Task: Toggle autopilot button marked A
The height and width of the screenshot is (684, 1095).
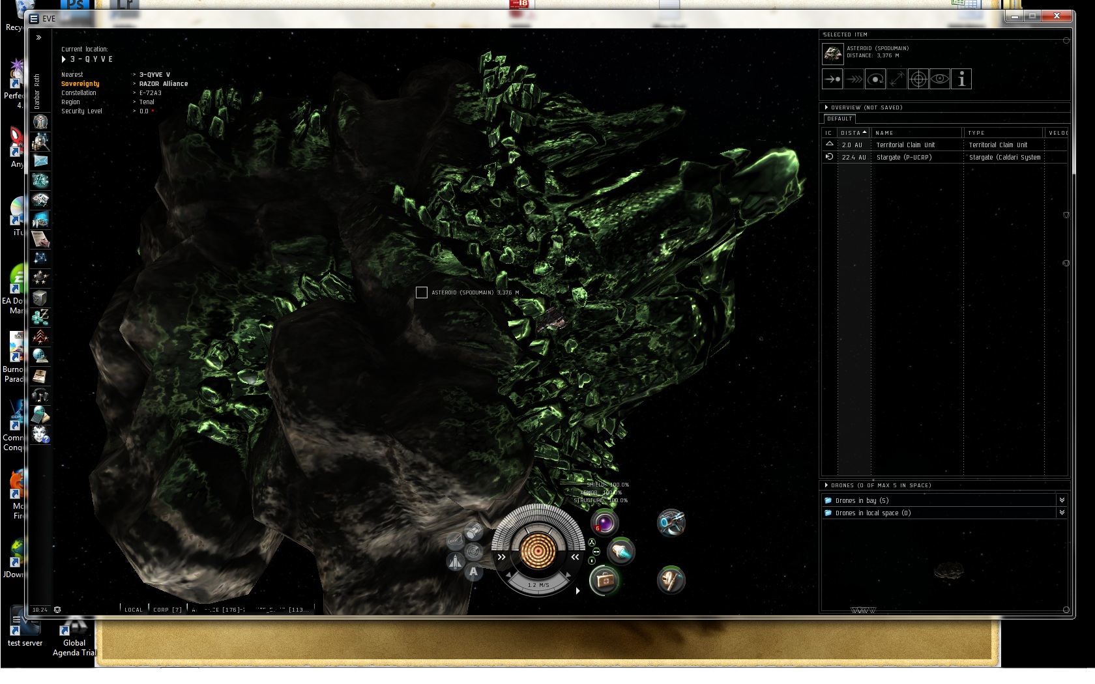Action: tap(473, 572)
